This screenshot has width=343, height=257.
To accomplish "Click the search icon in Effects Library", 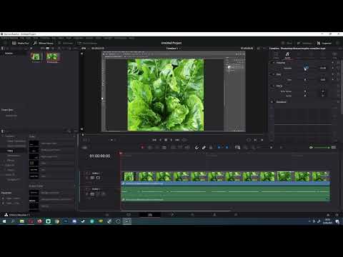I will click(x=69, y=131).
